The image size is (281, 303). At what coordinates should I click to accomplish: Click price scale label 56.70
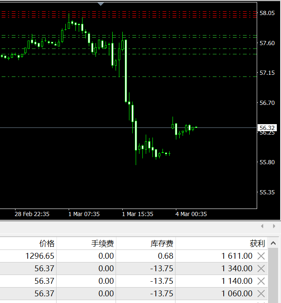pos(267,103)
